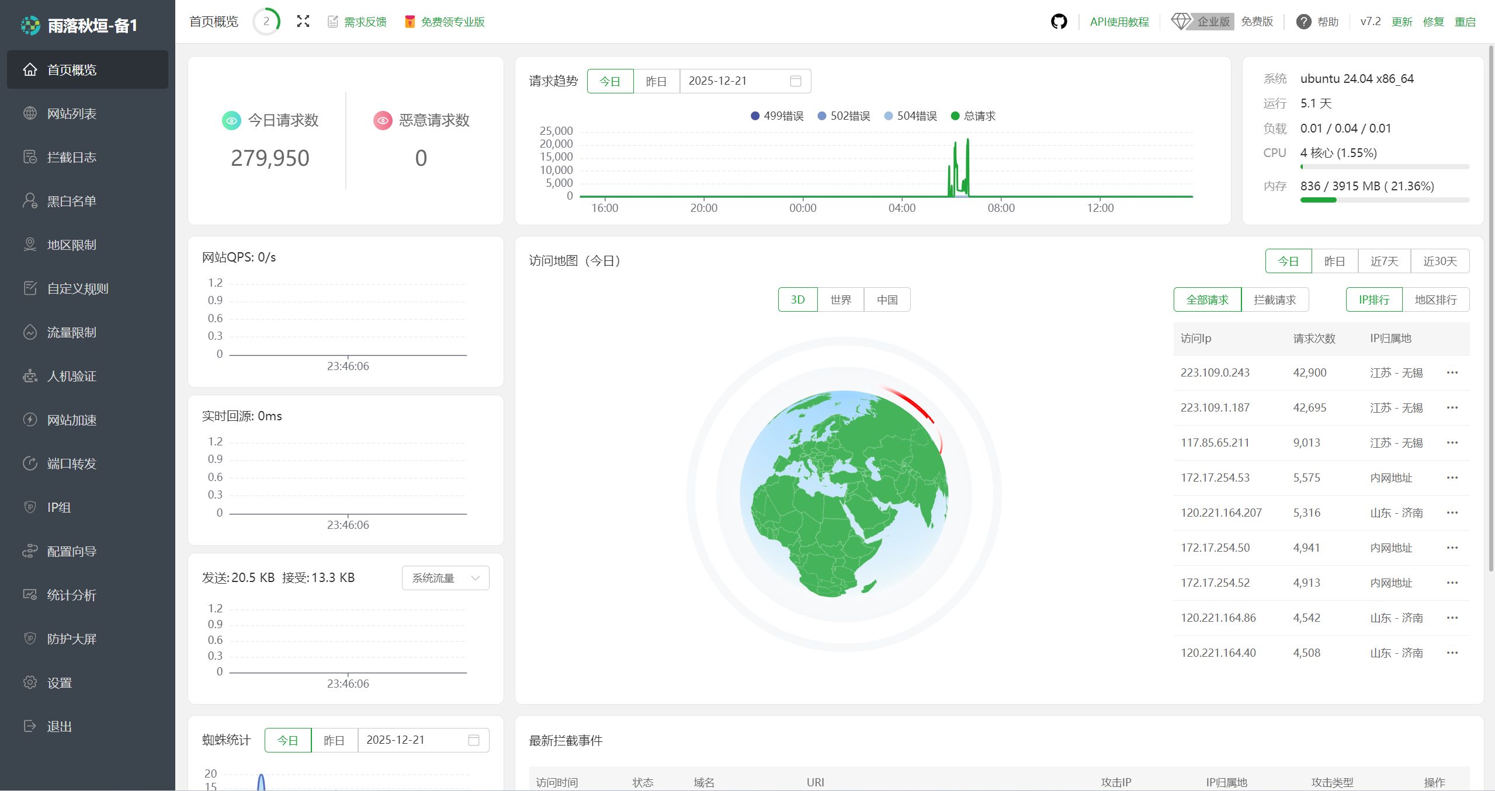Click the 免费领专业版 link
This screenshot has width=1495, height=791.
point(452,22)
